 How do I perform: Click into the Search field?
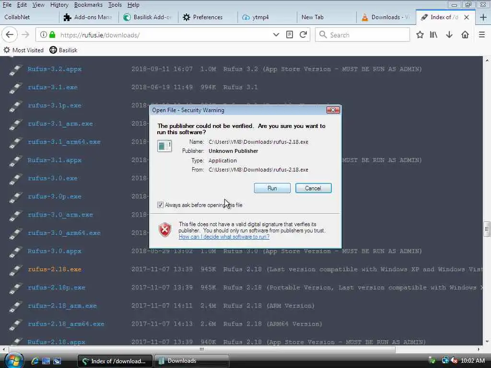(362, 34)
